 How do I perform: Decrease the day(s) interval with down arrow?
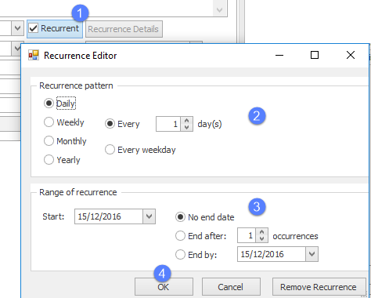tap(186, 127)
